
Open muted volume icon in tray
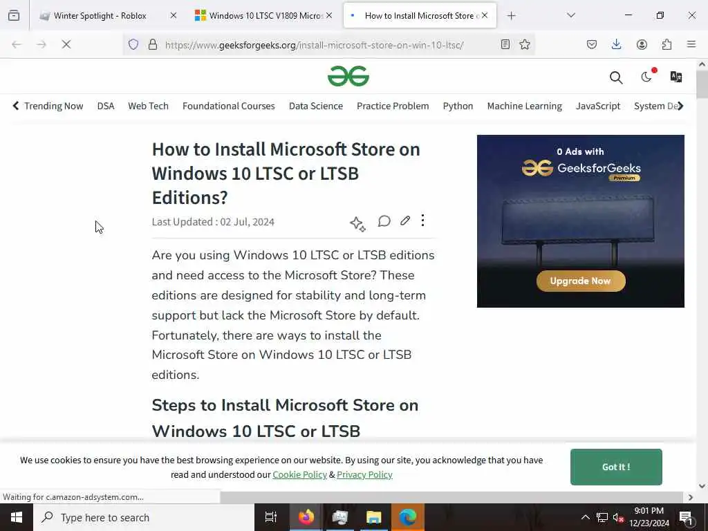point(619,517)
